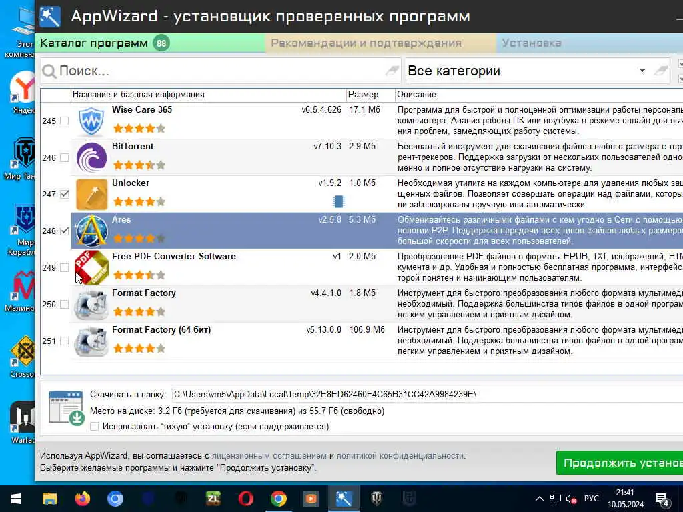Click icon of Format Factory (64 бит)
The height and width of the screenshot is (512, 683).
(x=91, y=341)
